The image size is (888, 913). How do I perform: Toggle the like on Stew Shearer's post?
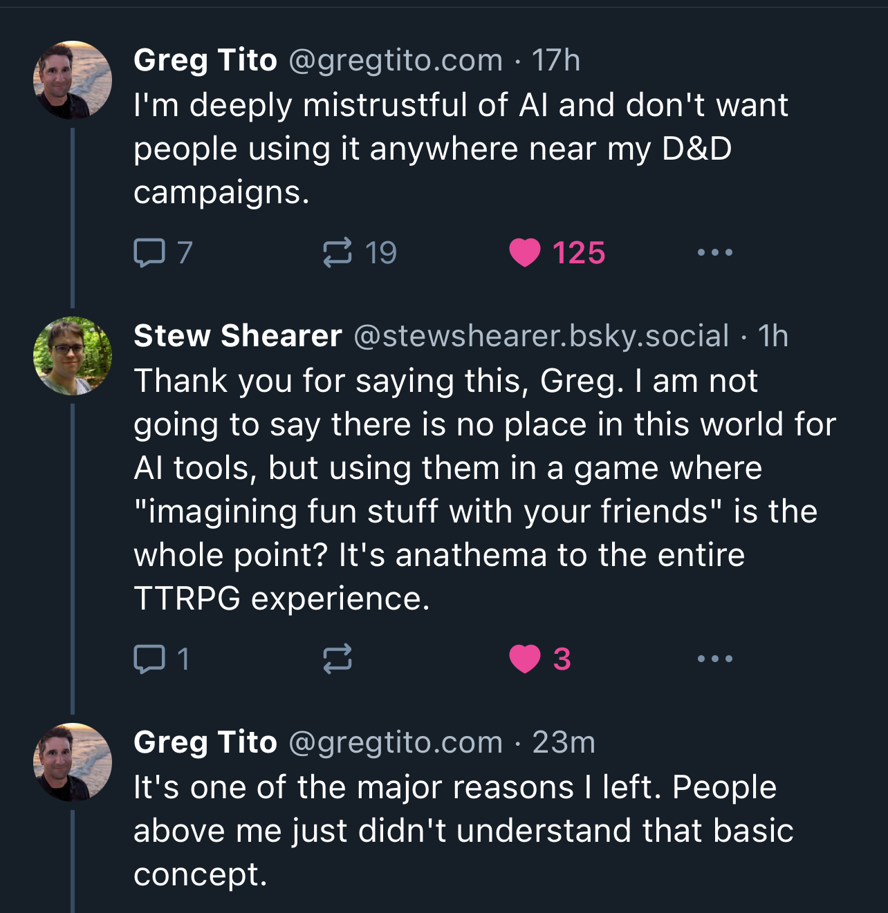[x=525, y=659]
